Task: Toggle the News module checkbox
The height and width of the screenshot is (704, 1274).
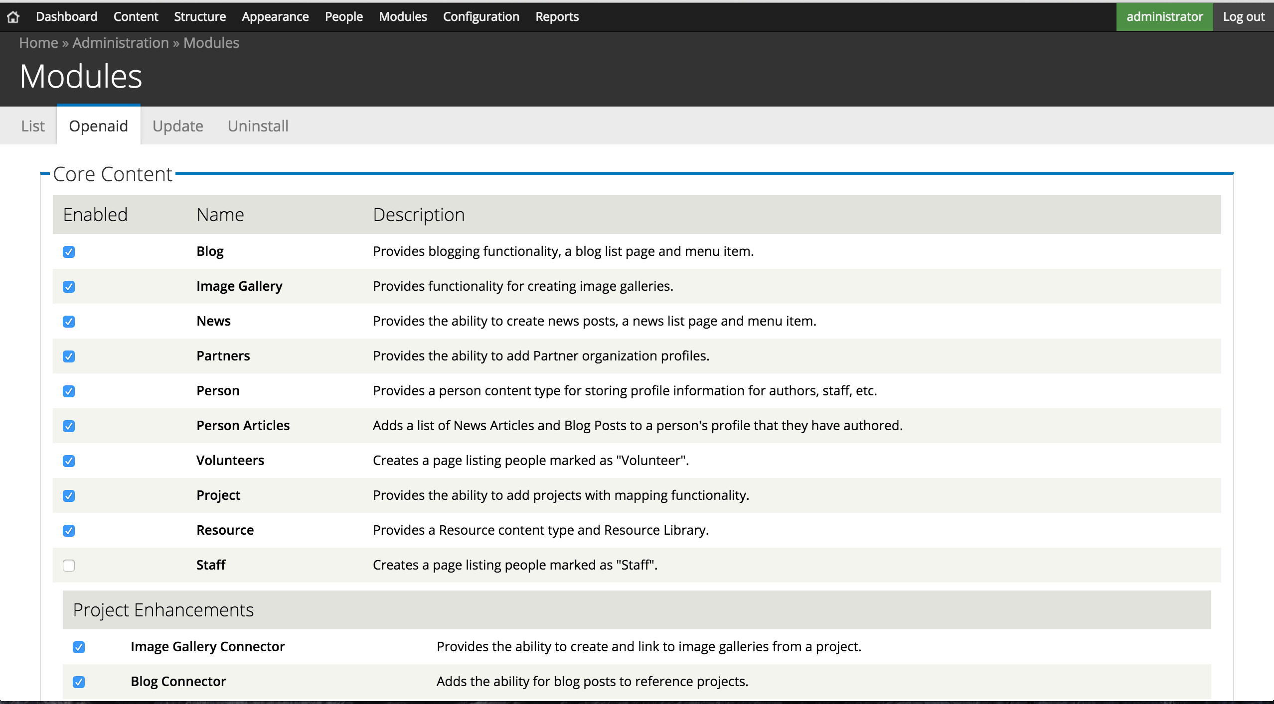Action: pyautogui.click(x=69, y=322)
